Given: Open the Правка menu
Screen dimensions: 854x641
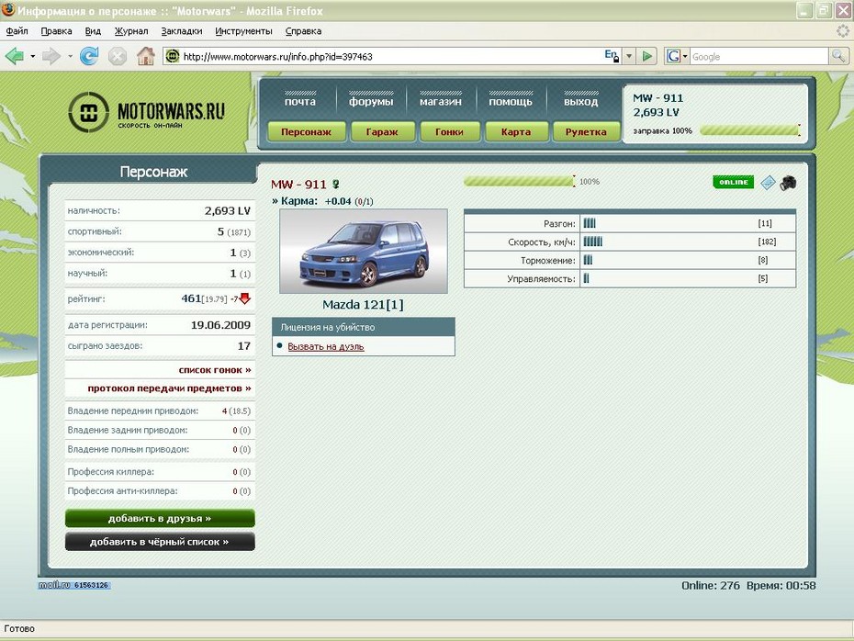Looking at the screenshot, I should click(57, 31).
